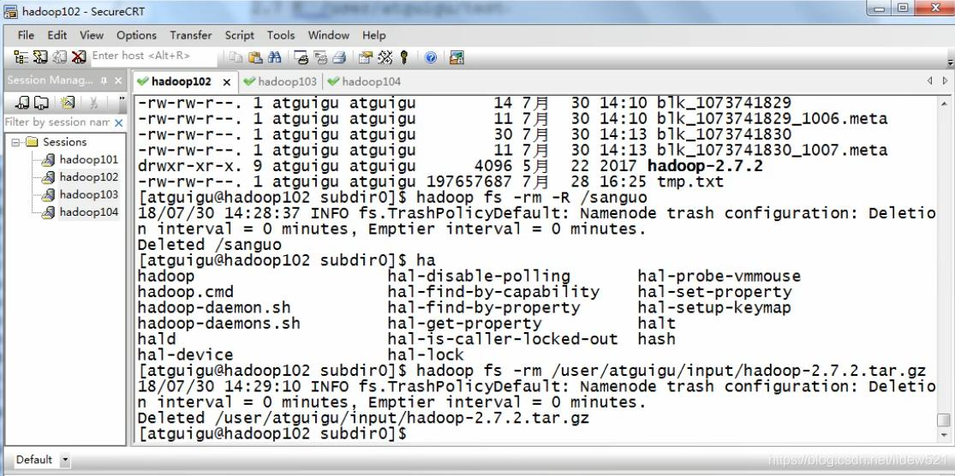Open the View menu
The width and height of the screenshot is (955, 476).
point(92,35)
